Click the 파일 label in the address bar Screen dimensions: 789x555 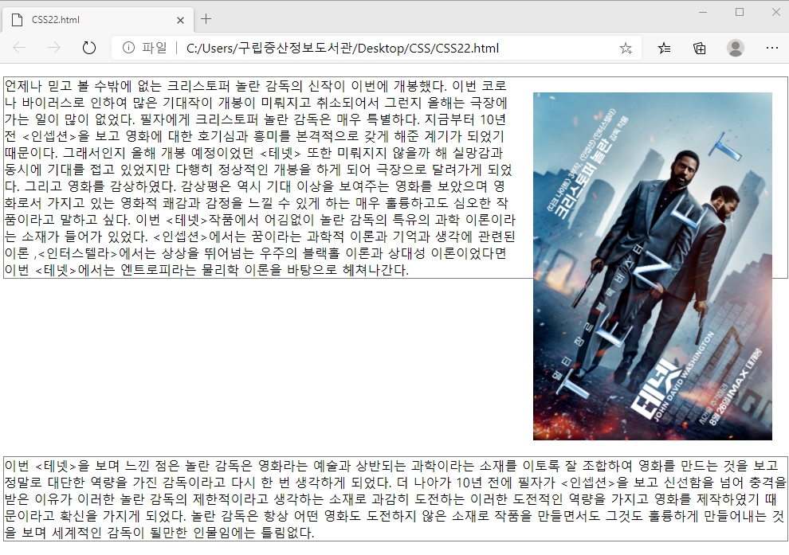click(154, 48)
